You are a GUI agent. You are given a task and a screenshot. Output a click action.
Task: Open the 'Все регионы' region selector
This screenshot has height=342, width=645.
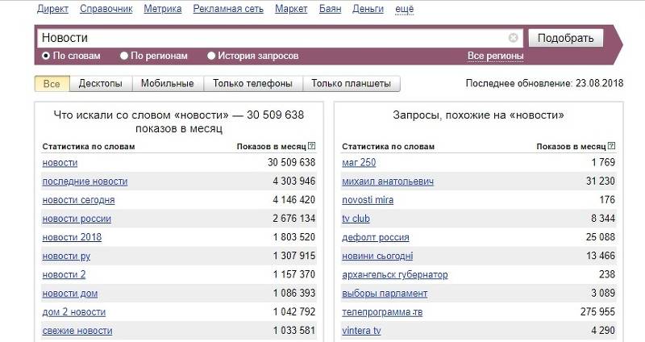coord(495,56)
